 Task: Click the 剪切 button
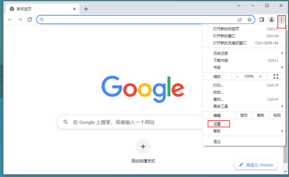click(244, 115)
